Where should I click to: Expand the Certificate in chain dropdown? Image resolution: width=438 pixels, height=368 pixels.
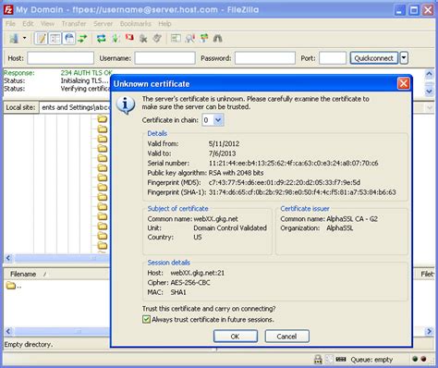[x=218, y=120]
